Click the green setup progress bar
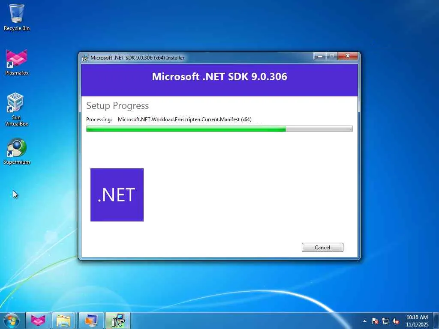The image size is (439, 329). [x=219, y=129]
